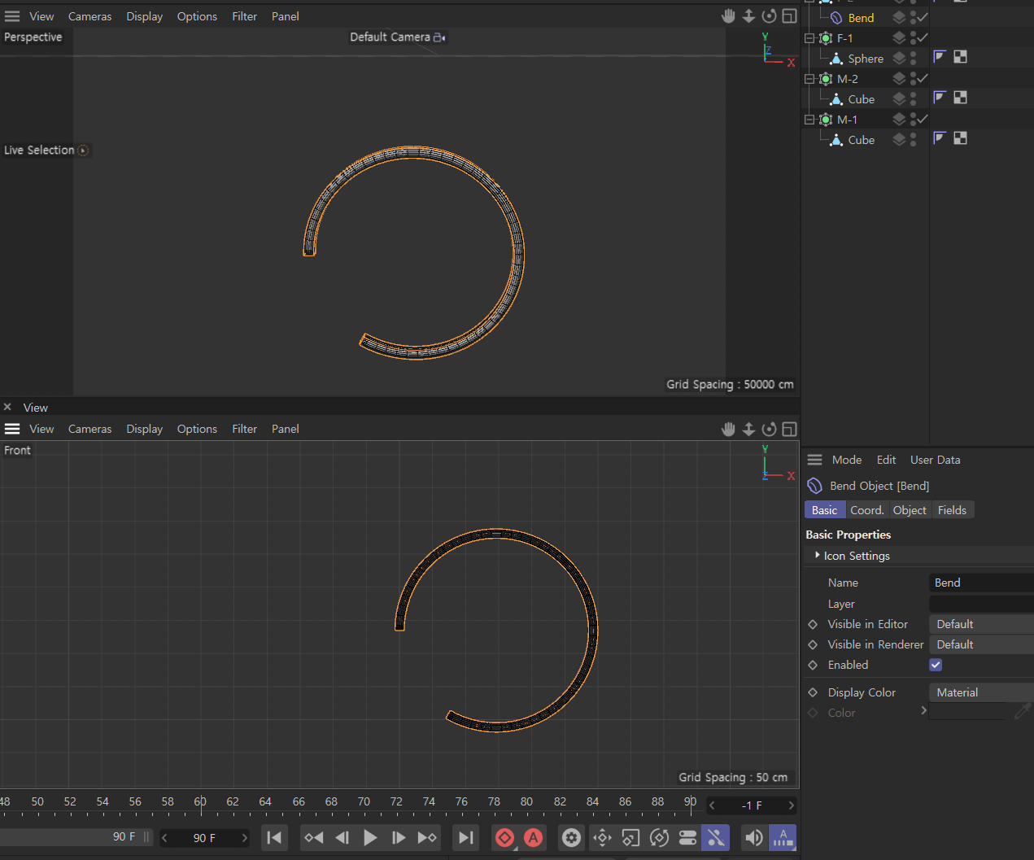
Task: Toggle the enable checkmark on the Bend row
Action: tap(923, 17)
